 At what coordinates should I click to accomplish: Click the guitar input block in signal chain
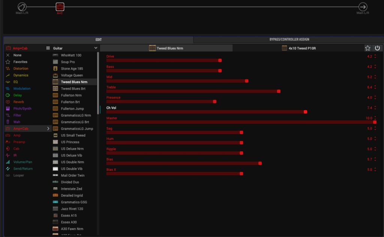22,7
